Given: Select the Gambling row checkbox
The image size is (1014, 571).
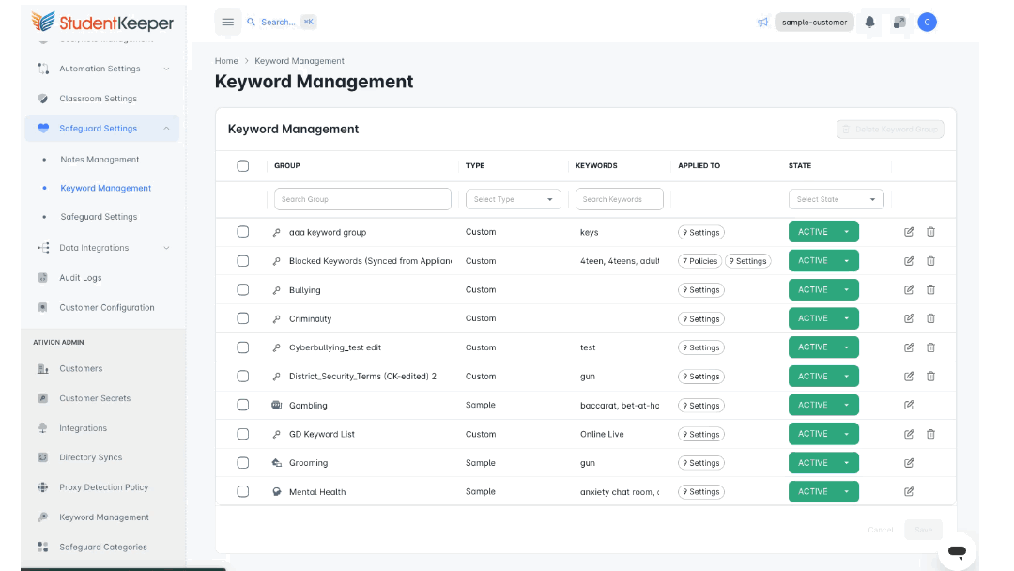Looking at the screenshot, I should click(242, 405).
